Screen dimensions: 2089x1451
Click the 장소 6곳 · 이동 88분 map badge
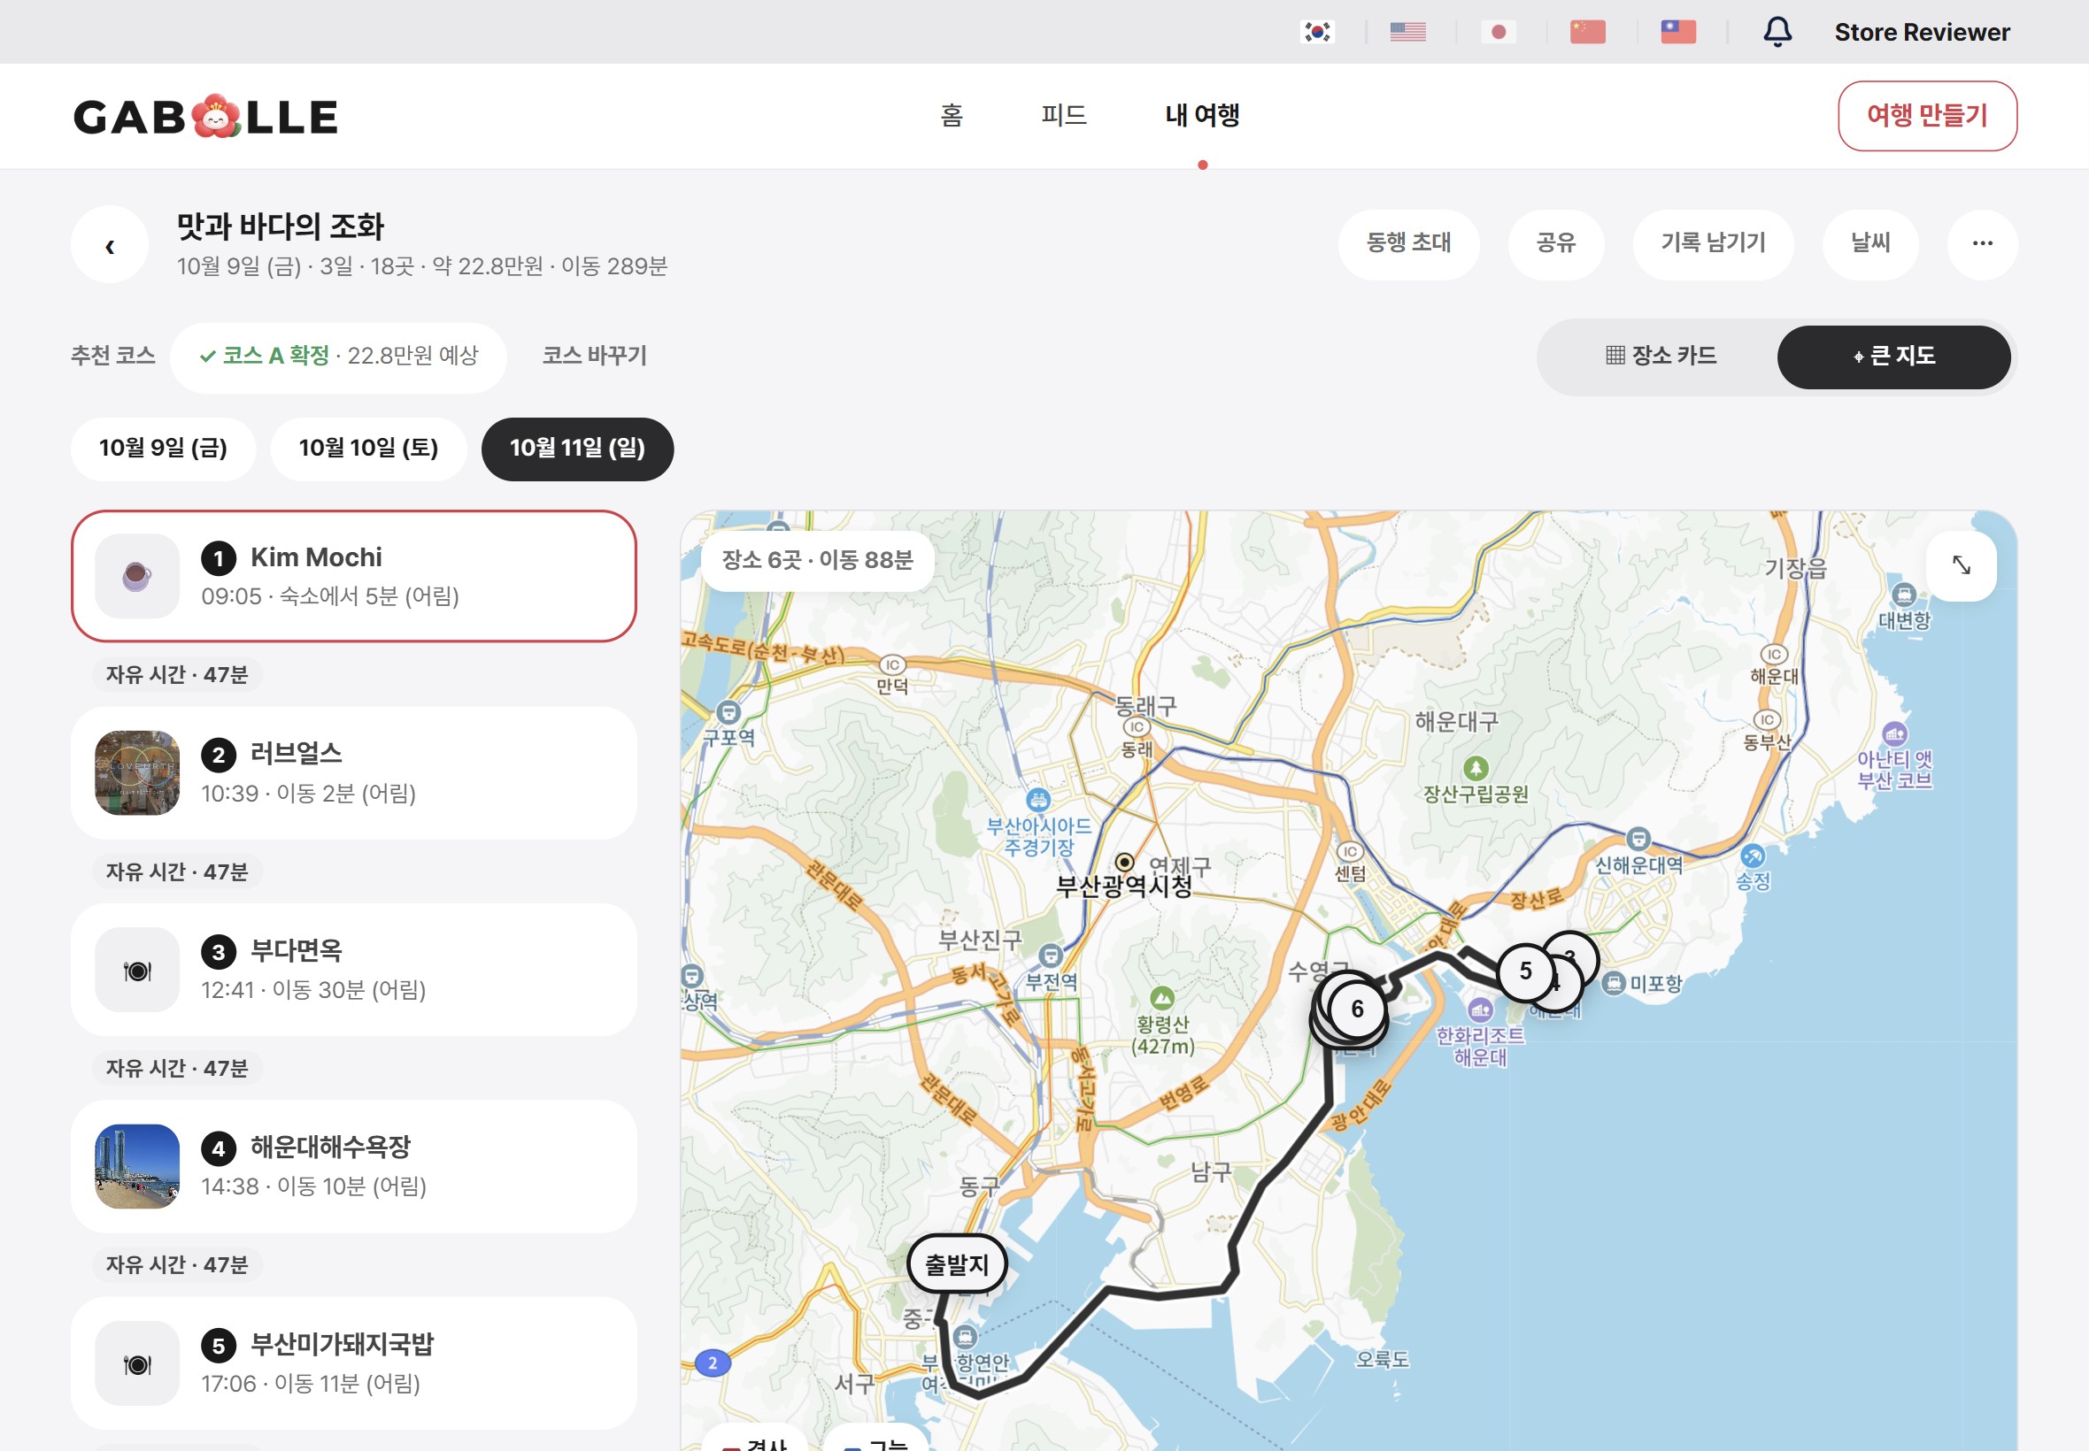[818, 560]
